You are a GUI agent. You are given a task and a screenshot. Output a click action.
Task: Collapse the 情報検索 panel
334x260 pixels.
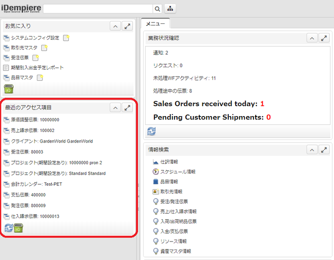[312, 150]
